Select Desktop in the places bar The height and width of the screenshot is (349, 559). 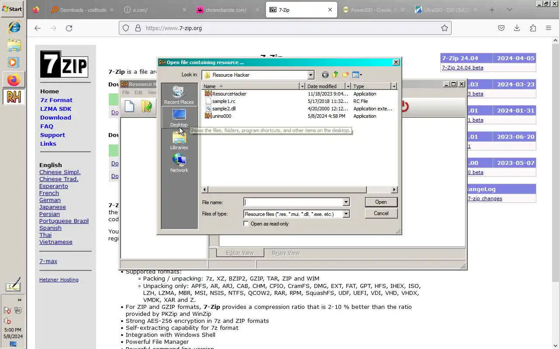click(x=179, y=118)
